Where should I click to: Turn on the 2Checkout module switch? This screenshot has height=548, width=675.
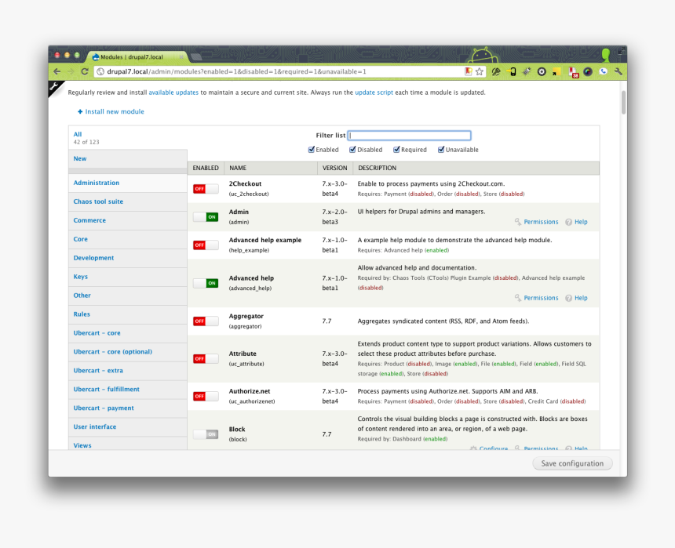click(x=206, y=189)
